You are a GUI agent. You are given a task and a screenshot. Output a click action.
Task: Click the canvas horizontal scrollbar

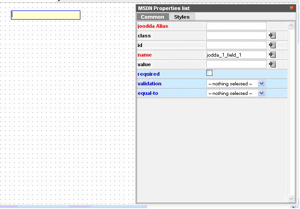click(73, 207)
